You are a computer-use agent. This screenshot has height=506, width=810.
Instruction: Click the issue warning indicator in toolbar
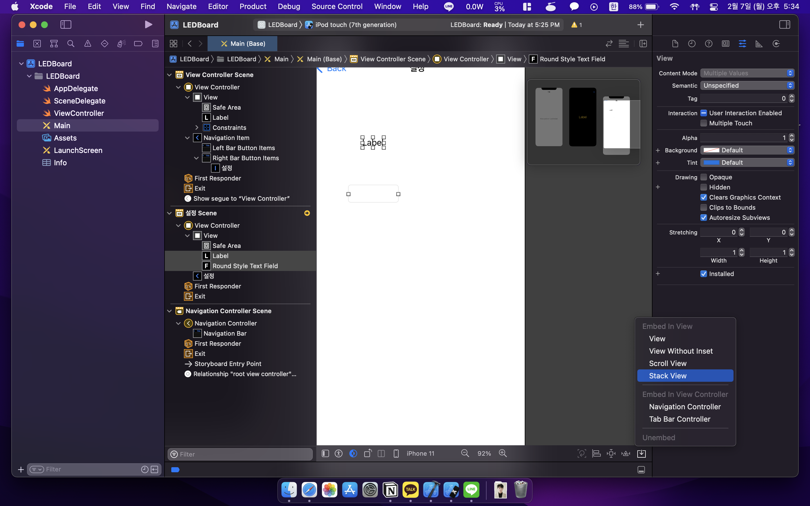coord(576,25)
